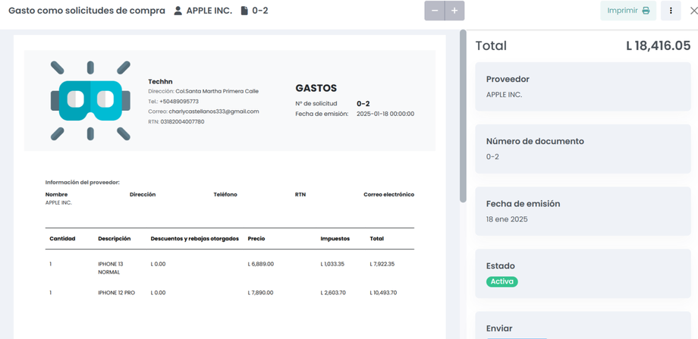Click the supplier person icon in header

(x=178, y=11)
